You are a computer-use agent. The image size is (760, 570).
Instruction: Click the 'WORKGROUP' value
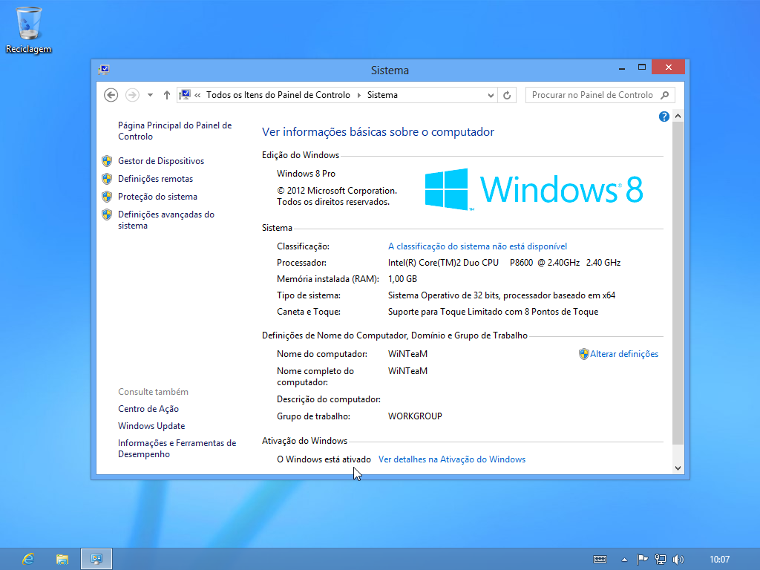415,416
